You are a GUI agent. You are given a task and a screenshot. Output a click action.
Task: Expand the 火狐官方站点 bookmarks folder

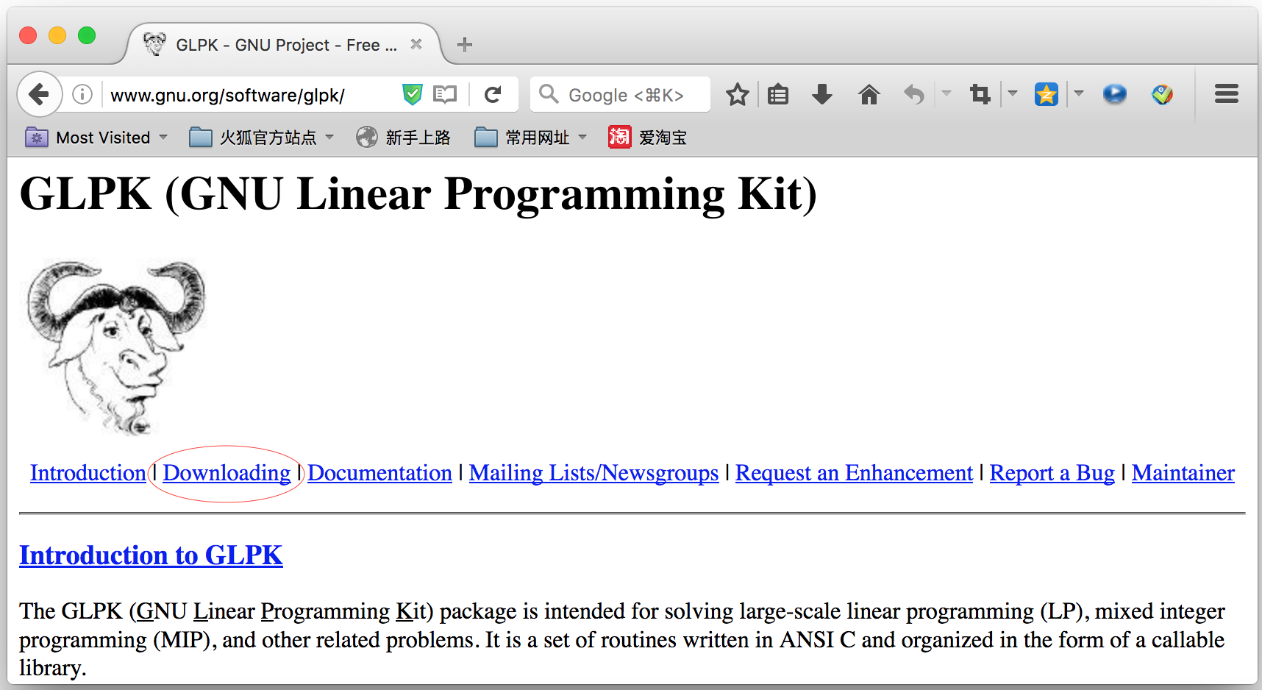point(261,138)
